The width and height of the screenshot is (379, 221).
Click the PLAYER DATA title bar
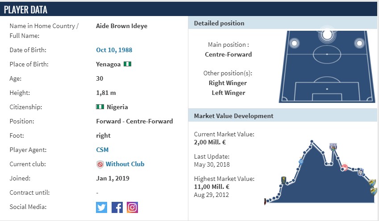click(188, 10)
